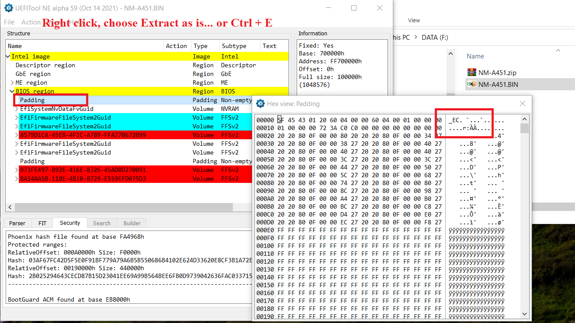Expand the B73FE497-B92E volume node
575x323 pixels.
[17, 170]
